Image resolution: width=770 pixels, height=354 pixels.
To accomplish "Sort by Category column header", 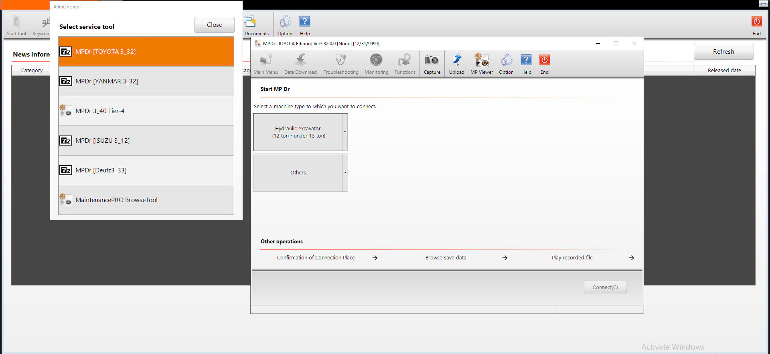I will 32,70.
